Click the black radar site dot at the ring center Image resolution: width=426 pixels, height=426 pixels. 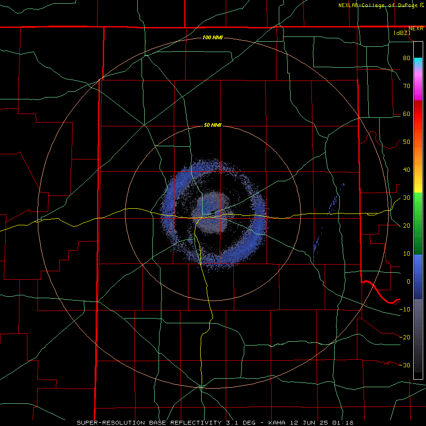coord(213,213)
